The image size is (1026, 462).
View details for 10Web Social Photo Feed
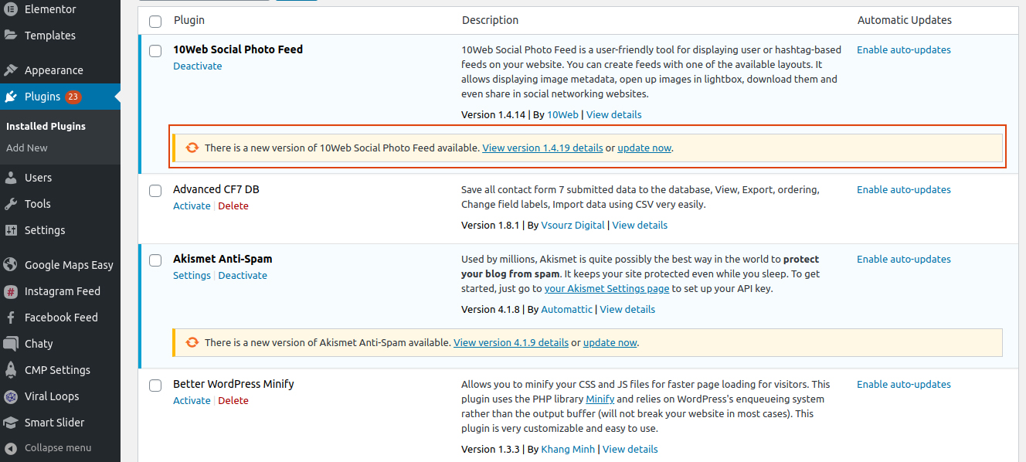pyautogui.click(x=614, y=114)
